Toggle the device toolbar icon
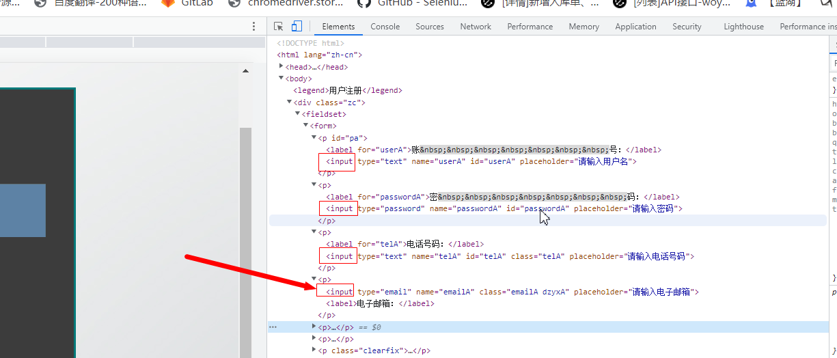 tap(297, 26)
